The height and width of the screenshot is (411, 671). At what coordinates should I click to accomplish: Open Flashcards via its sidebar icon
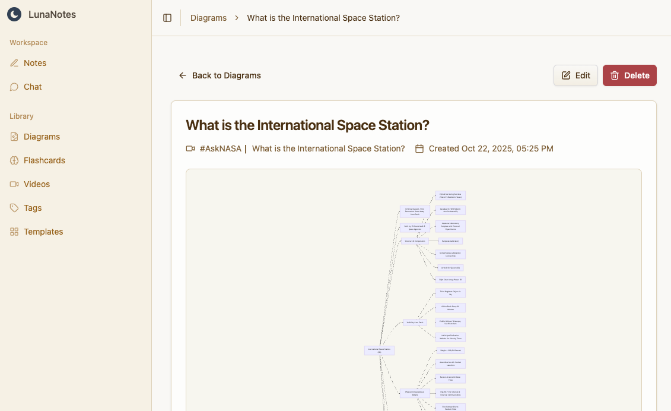[x=14, y=160]
